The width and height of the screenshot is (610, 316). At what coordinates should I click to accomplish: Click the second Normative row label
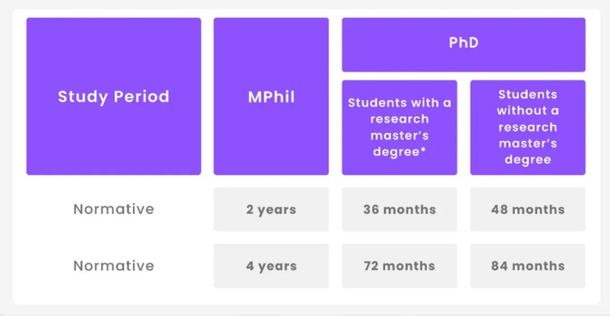(114, 266)
